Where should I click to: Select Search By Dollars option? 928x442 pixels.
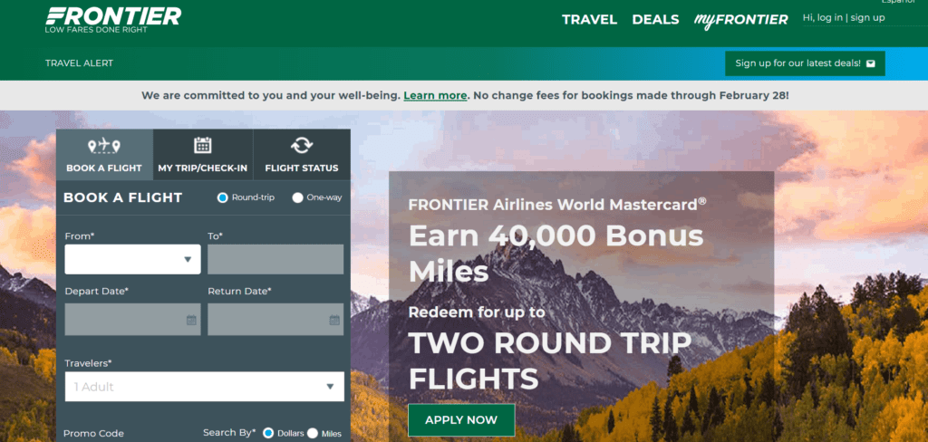coord(268,434)
